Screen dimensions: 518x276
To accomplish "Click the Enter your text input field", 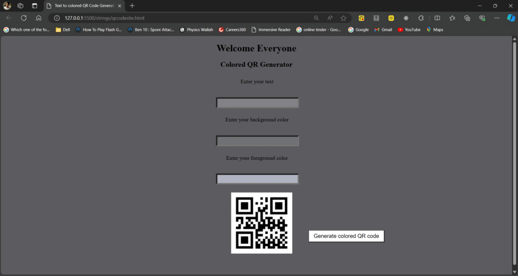I will (257, 103).
